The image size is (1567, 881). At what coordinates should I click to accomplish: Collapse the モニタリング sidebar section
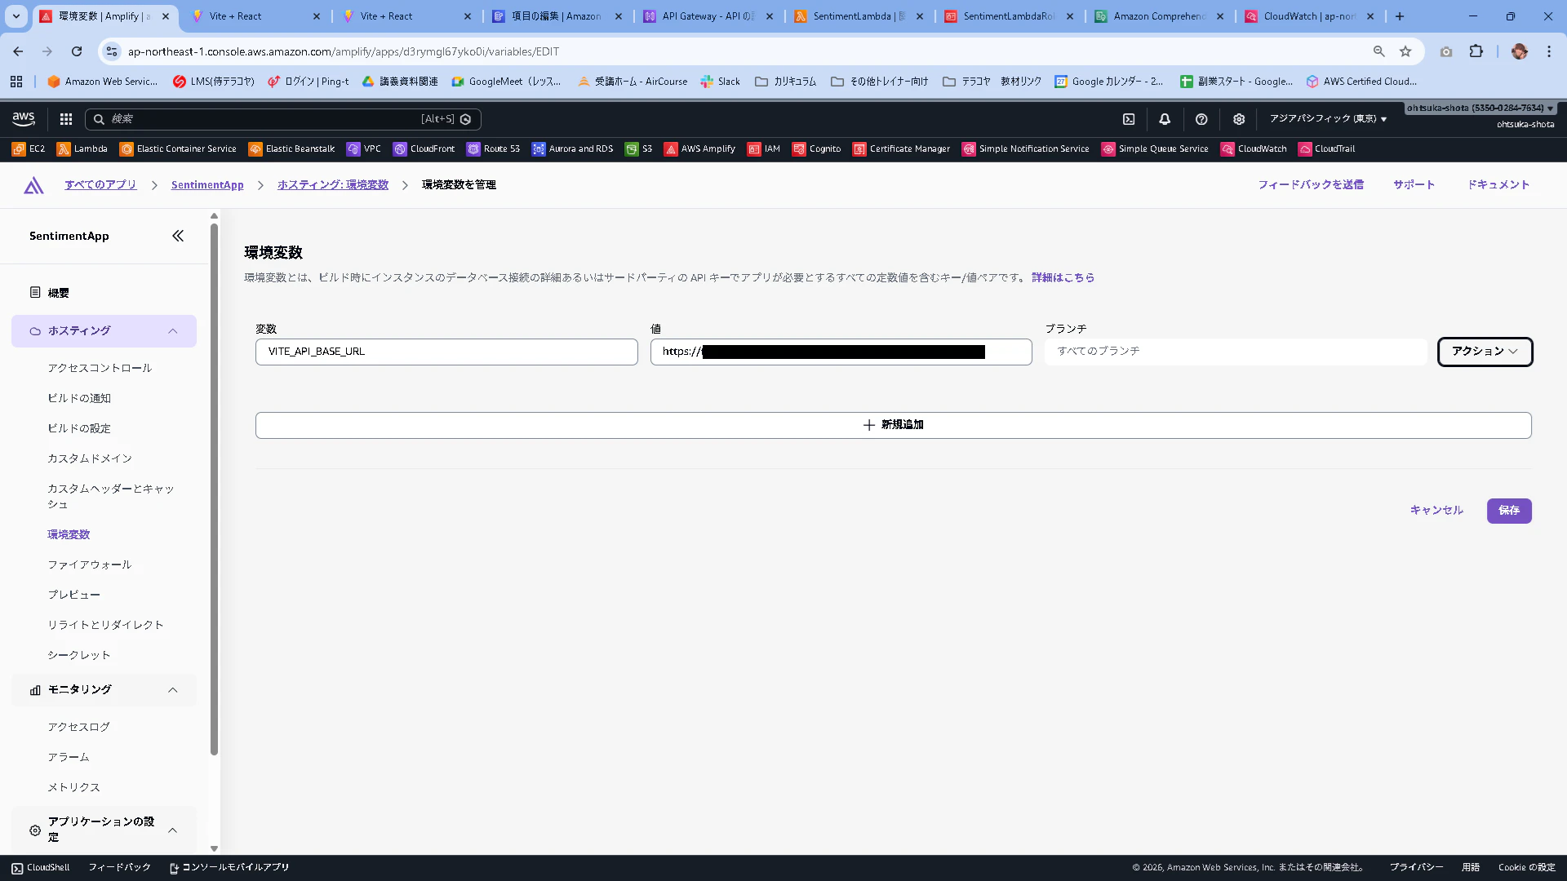point(173,690)
